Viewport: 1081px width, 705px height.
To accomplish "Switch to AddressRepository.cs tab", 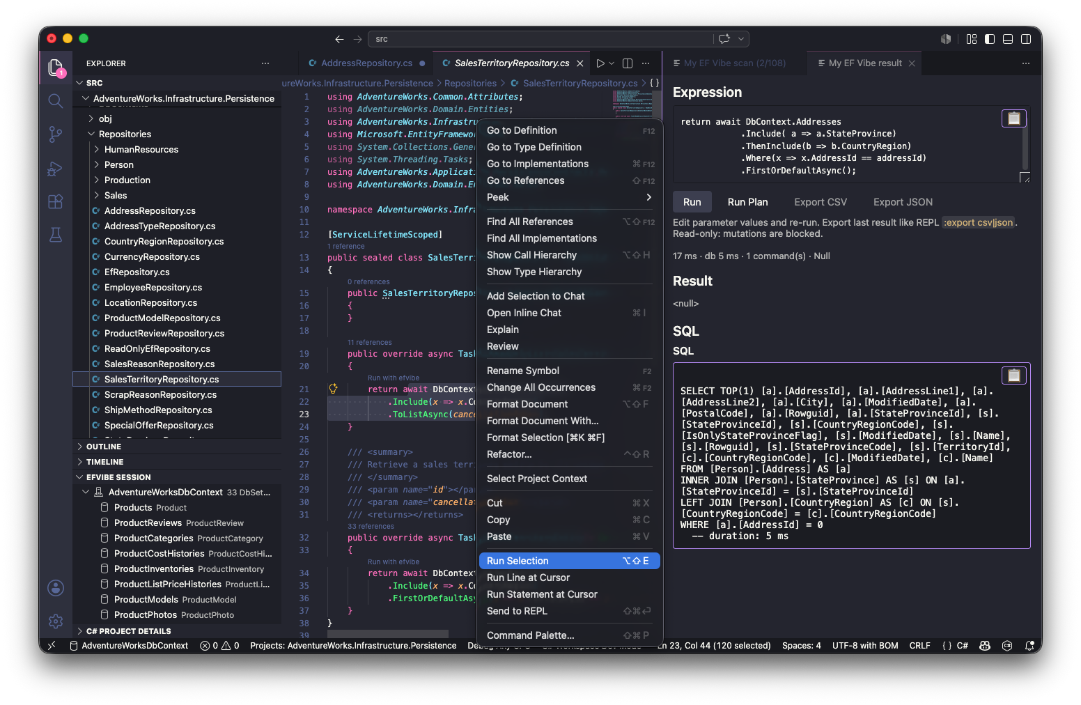I will click(366, 63).
